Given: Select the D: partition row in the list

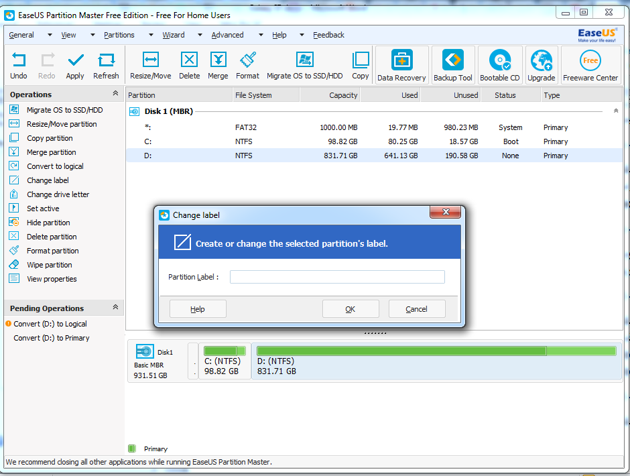Looking at the screenshot, I should (374, 156).
